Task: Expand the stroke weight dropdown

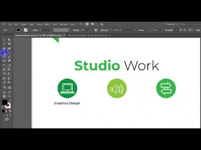Action: 51,30
